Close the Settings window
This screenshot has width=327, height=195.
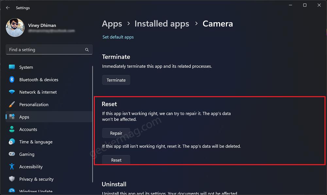[319, 5]
